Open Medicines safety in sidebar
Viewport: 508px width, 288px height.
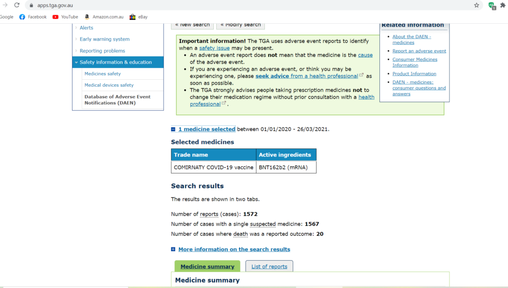pyautogui.click(x=102, y=74)
